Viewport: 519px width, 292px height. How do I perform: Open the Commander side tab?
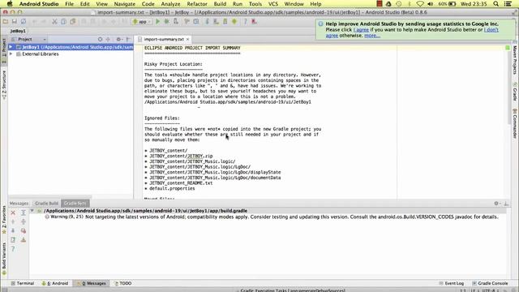tap(515, 123)
